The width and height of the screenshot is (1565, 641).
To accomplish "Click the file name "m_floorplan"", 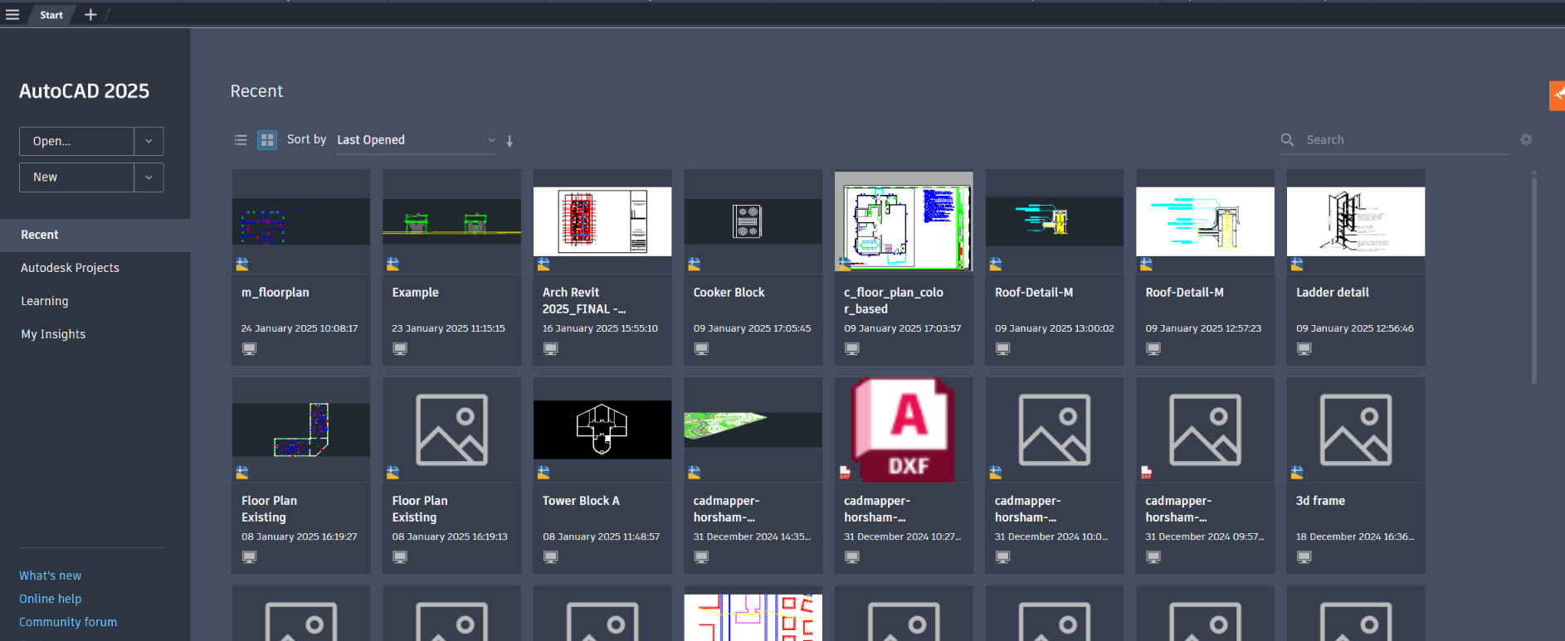I will coord(275,293).
